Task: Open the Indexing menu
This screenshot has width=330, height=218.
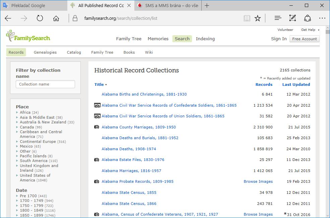Action: click(205, 39)
